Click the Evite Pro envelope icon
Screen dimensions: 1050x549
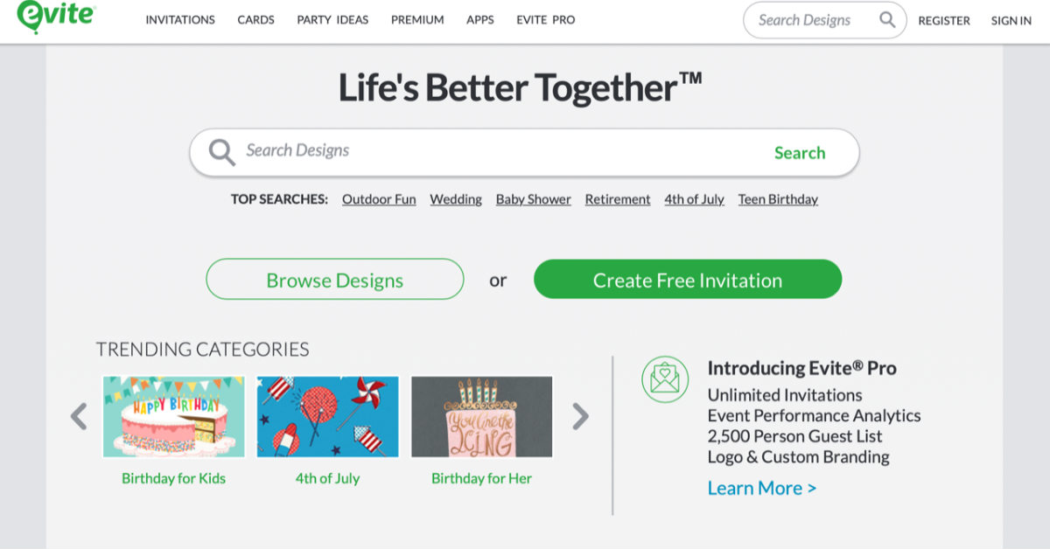(665, 379)
